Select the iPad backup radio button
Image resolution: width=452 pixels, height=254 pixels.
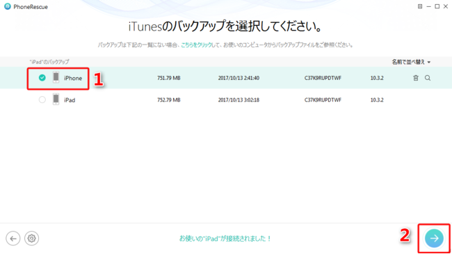[x=42, y=100]
